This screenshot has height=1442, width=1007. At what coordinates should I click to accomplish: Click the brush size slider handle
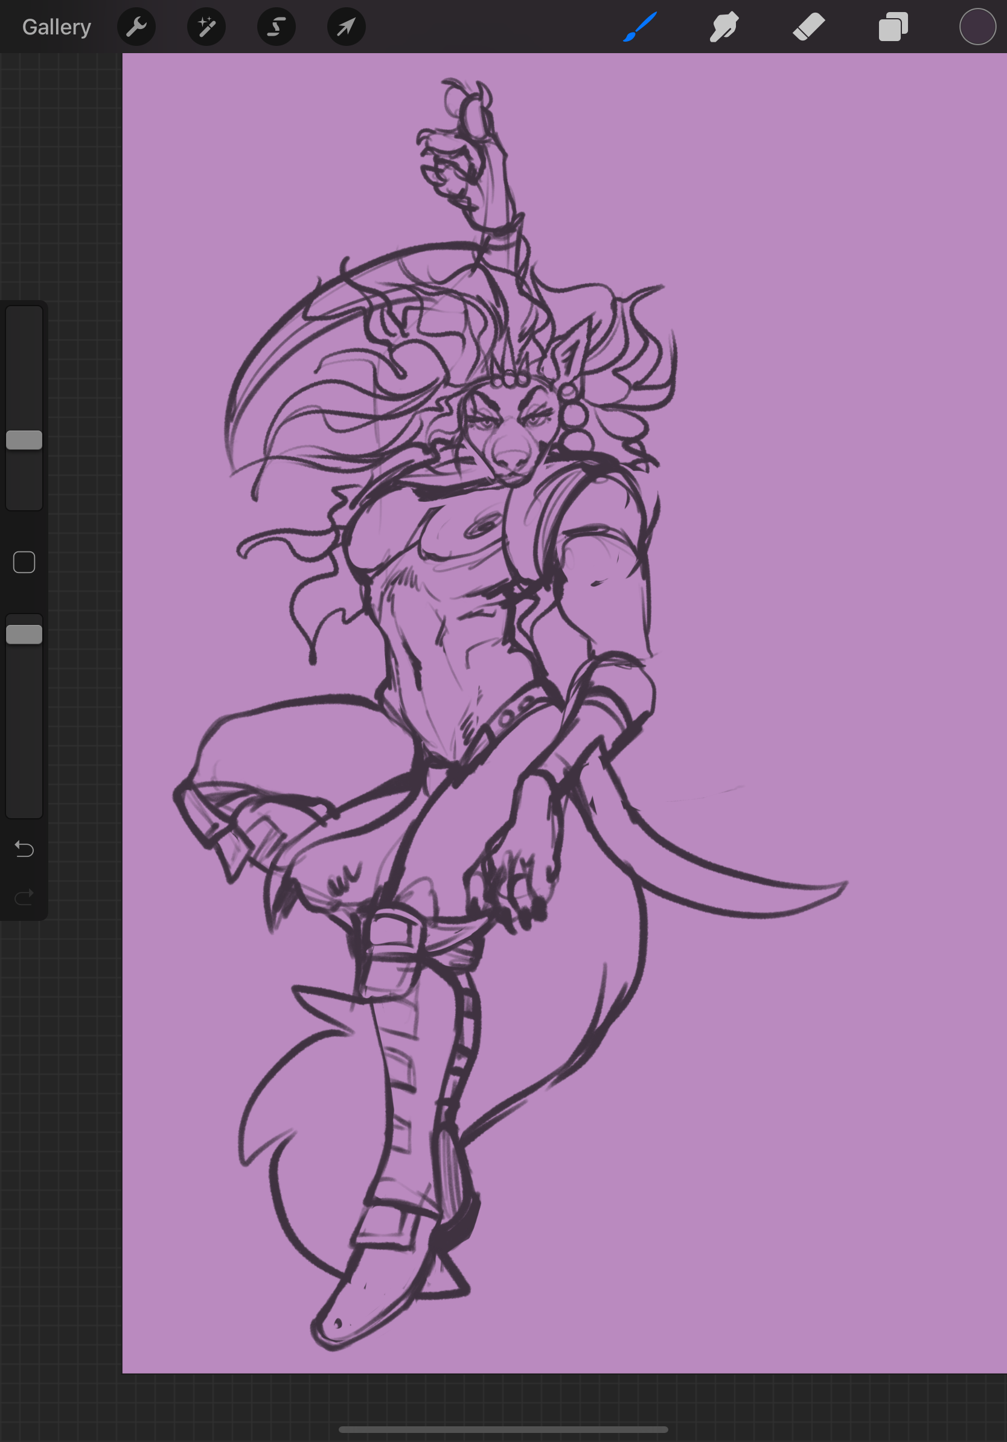[x=25, y=440]
